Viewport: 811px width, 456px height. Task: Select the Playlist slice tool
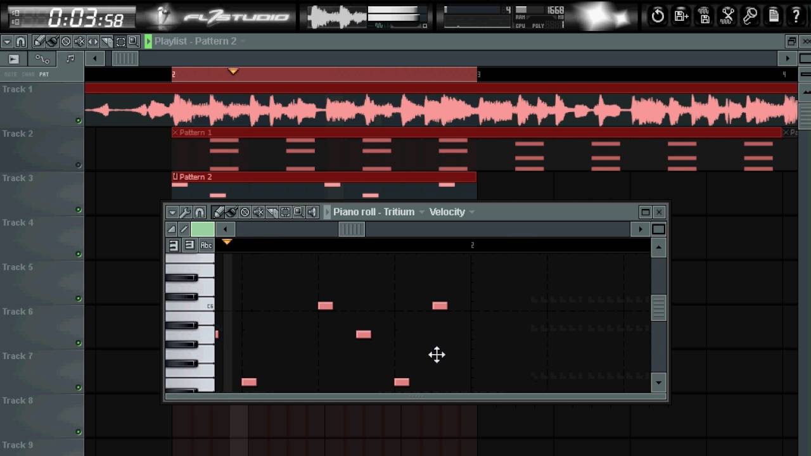point(106,42)
